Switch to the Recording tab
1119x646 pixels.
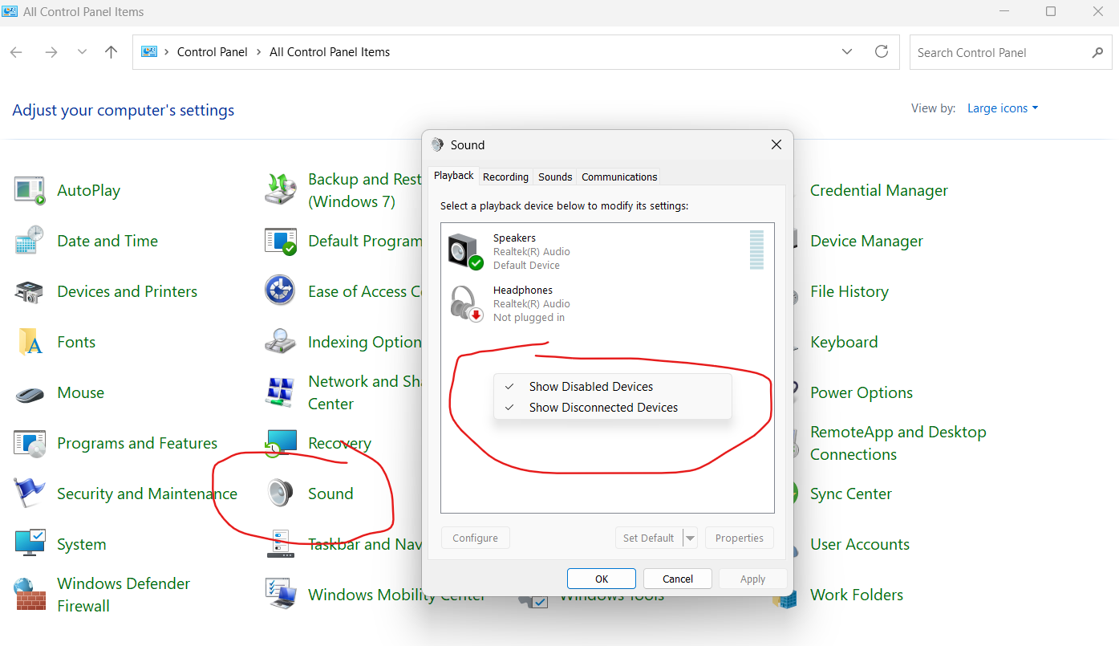tap(505, 177)
